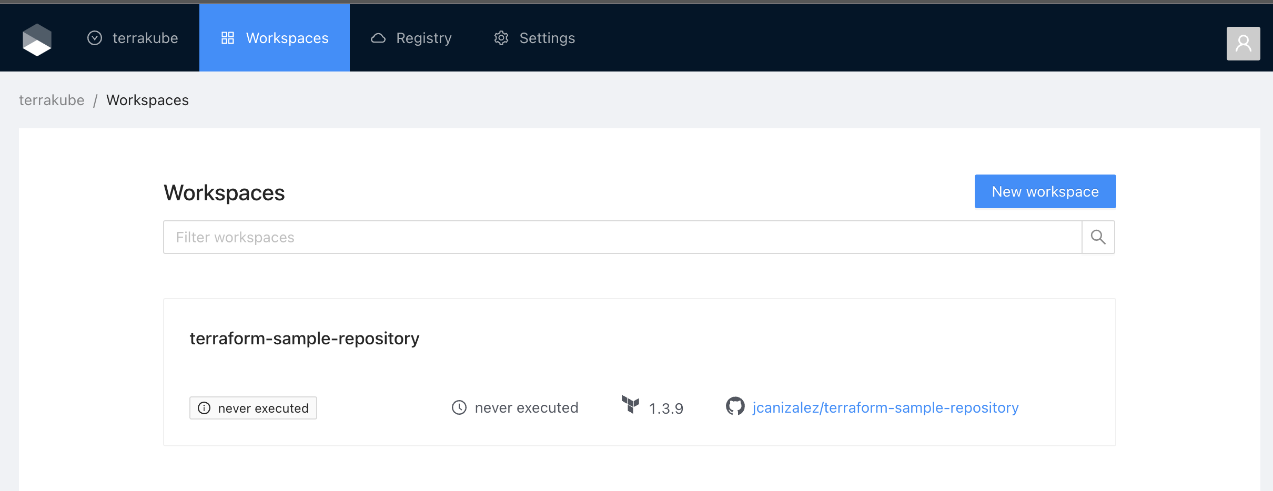Image resolution: width=1273 pixels, height=491 pixels.
Task: Create a new workspace
Action: [x=1045, y=192]
